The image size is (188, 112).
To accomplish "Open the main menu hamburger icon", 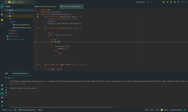I will click(x=6, y=2).
